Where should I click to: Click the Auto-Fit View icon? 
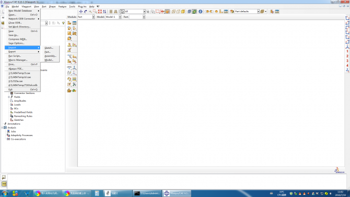(x=100, y=11)
